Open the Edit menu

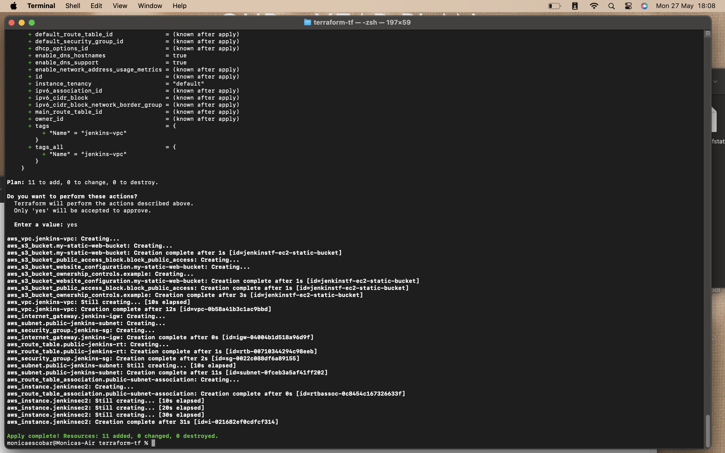click(x=96, y=6)
